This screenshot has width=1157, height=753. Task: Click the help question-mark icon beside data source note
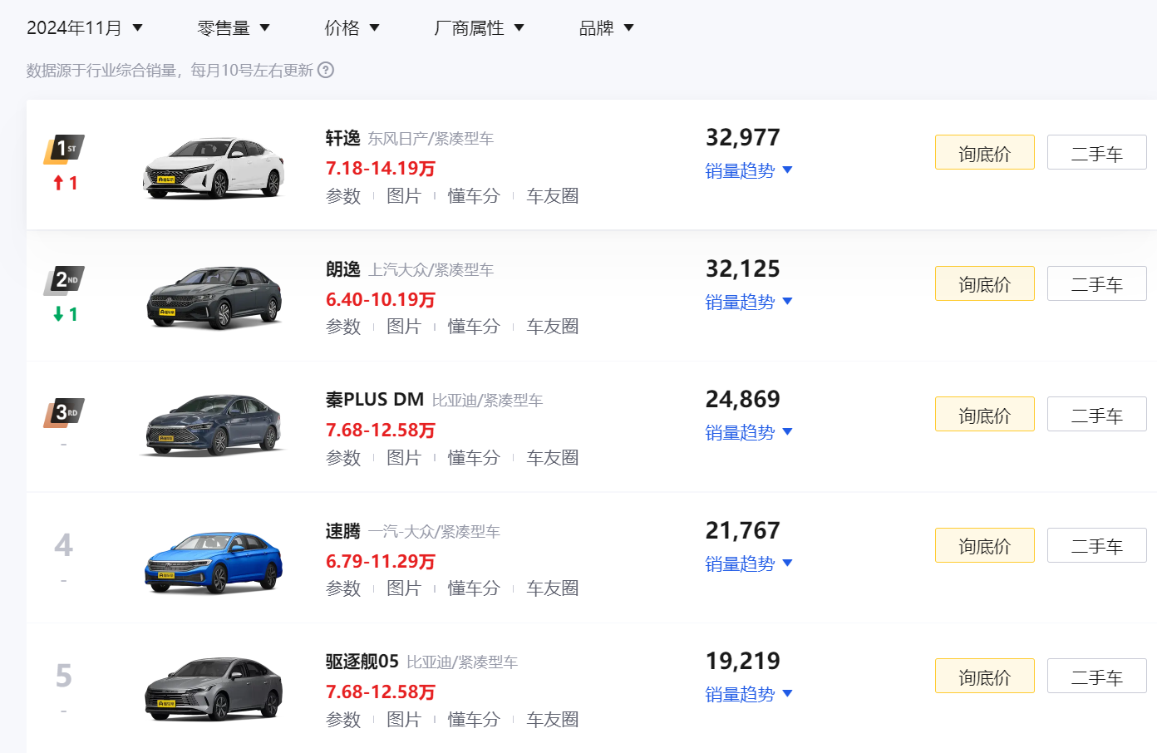[326, 70]
